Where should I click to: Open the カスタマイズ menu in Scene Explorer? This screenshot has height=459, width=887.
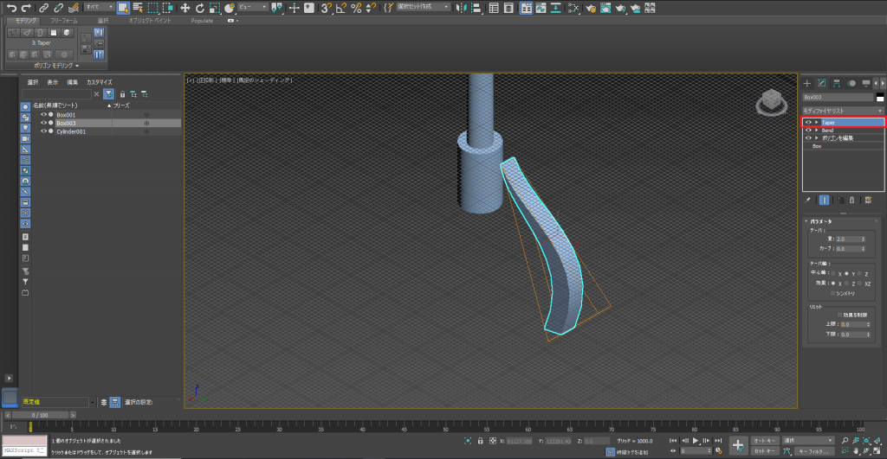[x=99, y=82]
